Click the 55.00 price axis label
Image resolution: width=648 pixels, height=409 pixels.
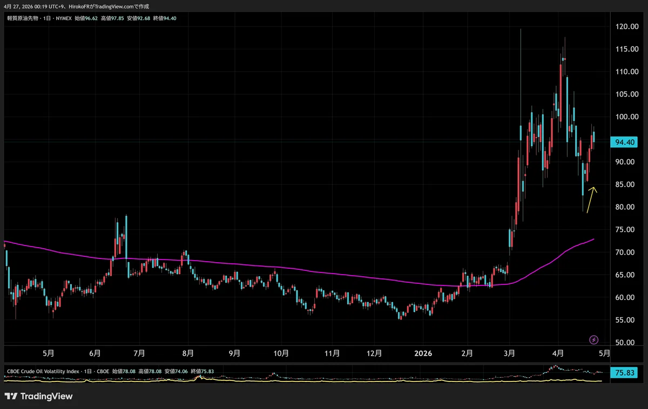point(624,320)
